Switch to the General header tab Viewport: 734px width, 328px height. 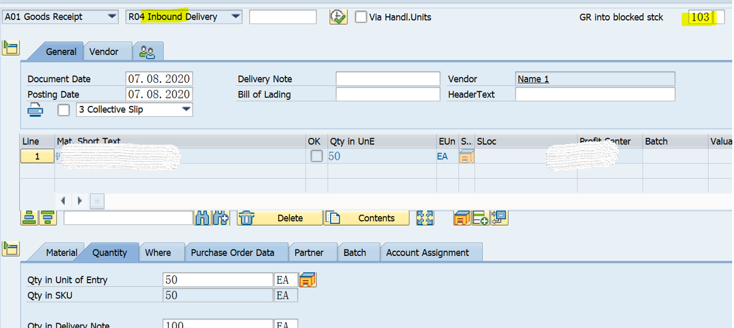click(x=61, y=51)
